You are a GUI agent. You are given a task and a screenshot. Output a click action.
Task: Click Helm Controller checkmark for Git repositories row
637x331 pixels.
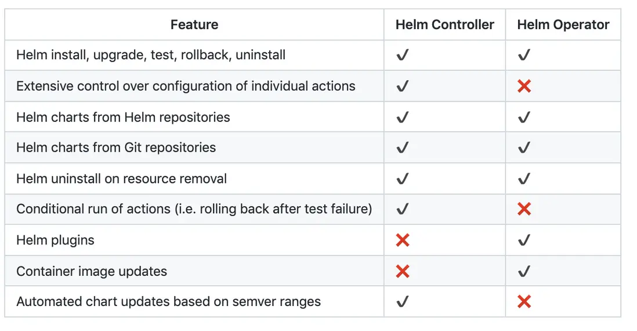click(x=402, y=148)
